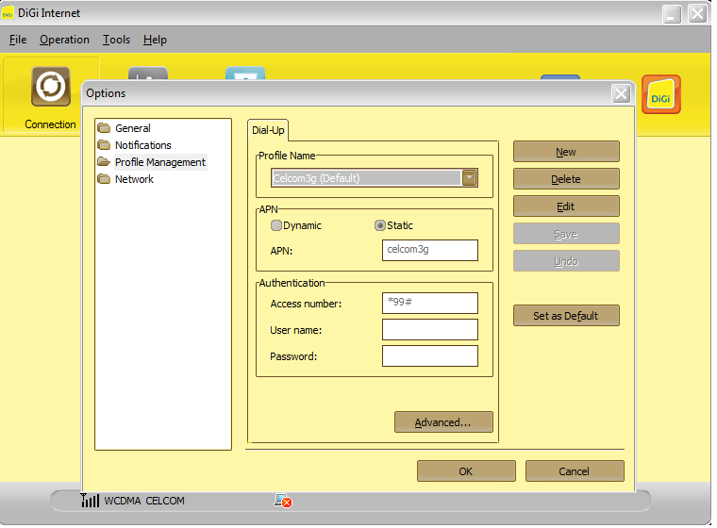Click the Access number field

pyautogui.click(x=430, y=303)
